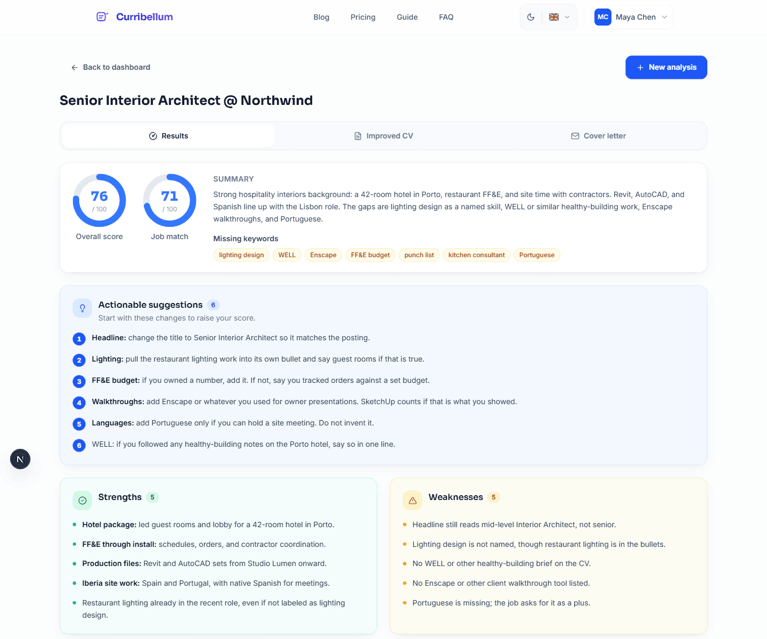Image resolution: width=767 pixels, height=639 pixels.
Task: Click the Curribellum brand name
Action: click(144, 17)
